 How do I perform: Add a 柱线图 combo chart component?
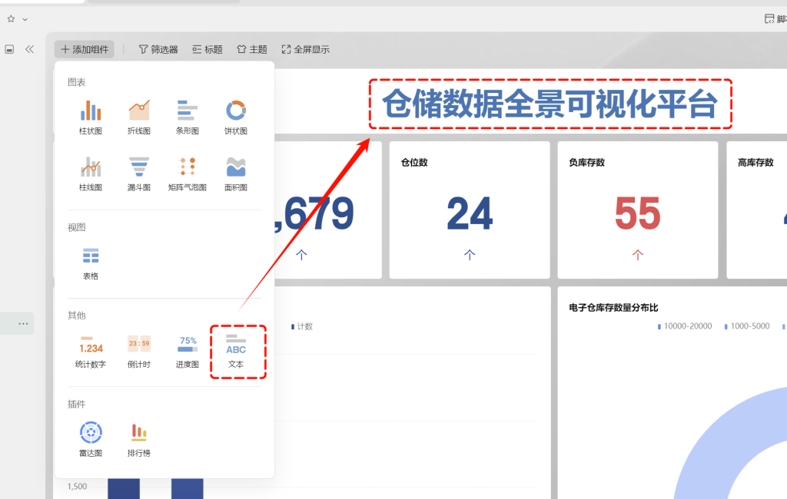[91, 173]
